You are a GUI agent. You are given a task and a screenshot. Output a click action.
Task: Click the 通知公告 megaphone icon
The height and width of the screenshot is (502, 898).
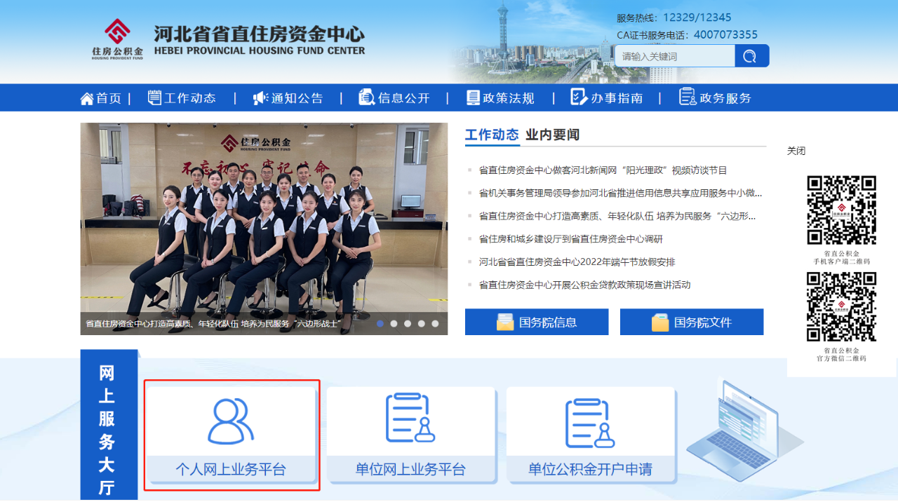(x=260, y=98)
